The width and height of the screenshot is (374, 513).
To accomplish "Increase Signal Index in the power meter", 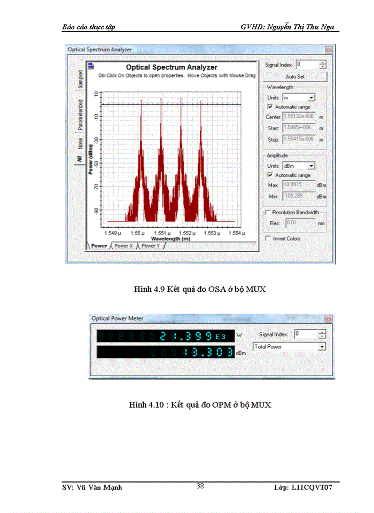I will tap(322, 331).
